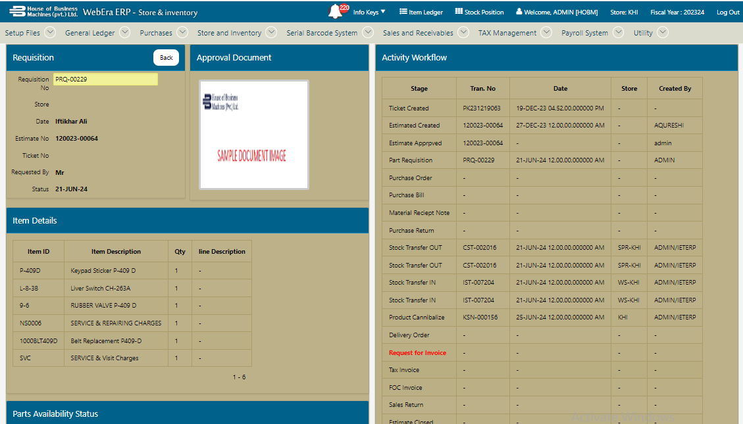743x424 pixels.
Task: Open the Info Keys dropdown
Action: click(x=369, y=12)
